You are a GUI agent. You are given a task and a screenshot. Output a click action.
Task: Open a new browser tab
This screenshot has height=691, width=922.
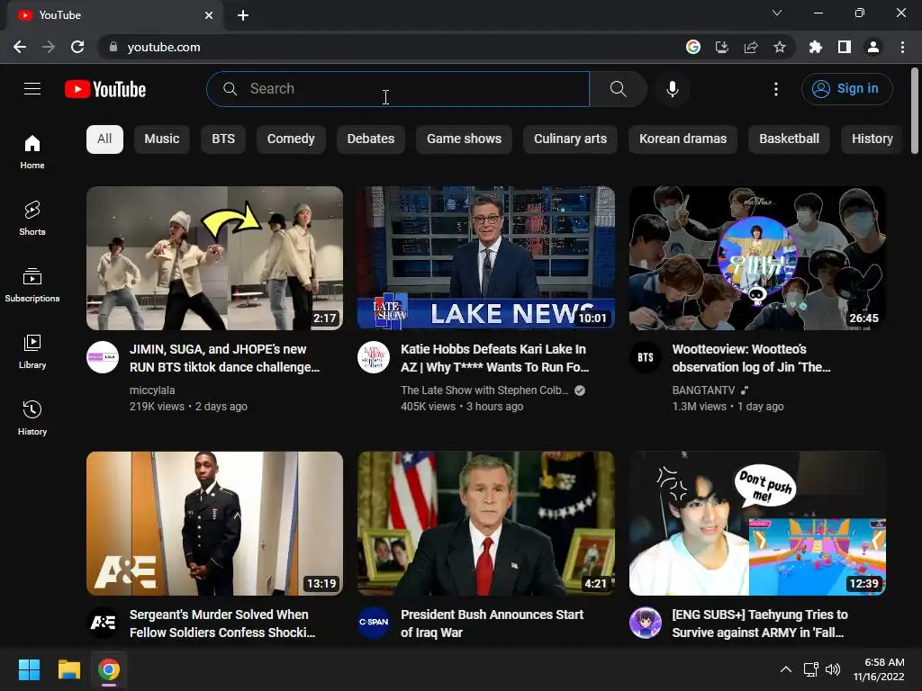[x=243, y=15]
